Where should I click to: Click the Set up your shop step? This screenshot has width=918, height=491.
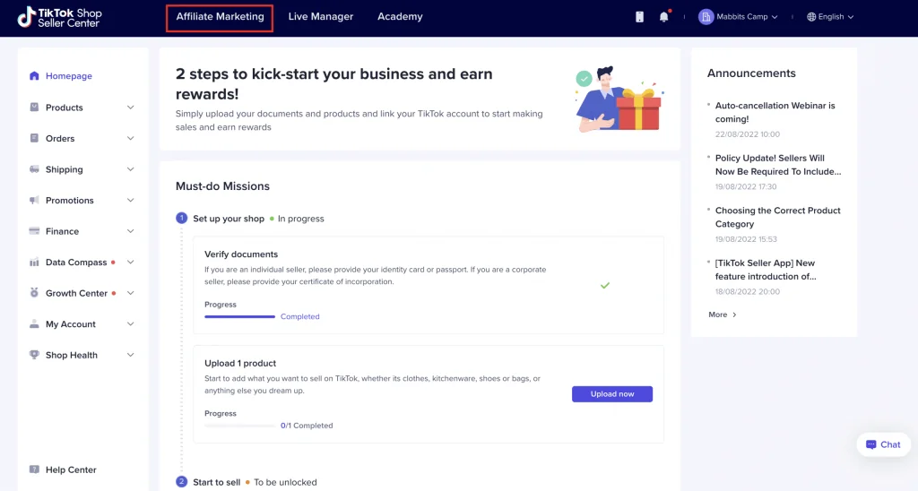[229, 219]
